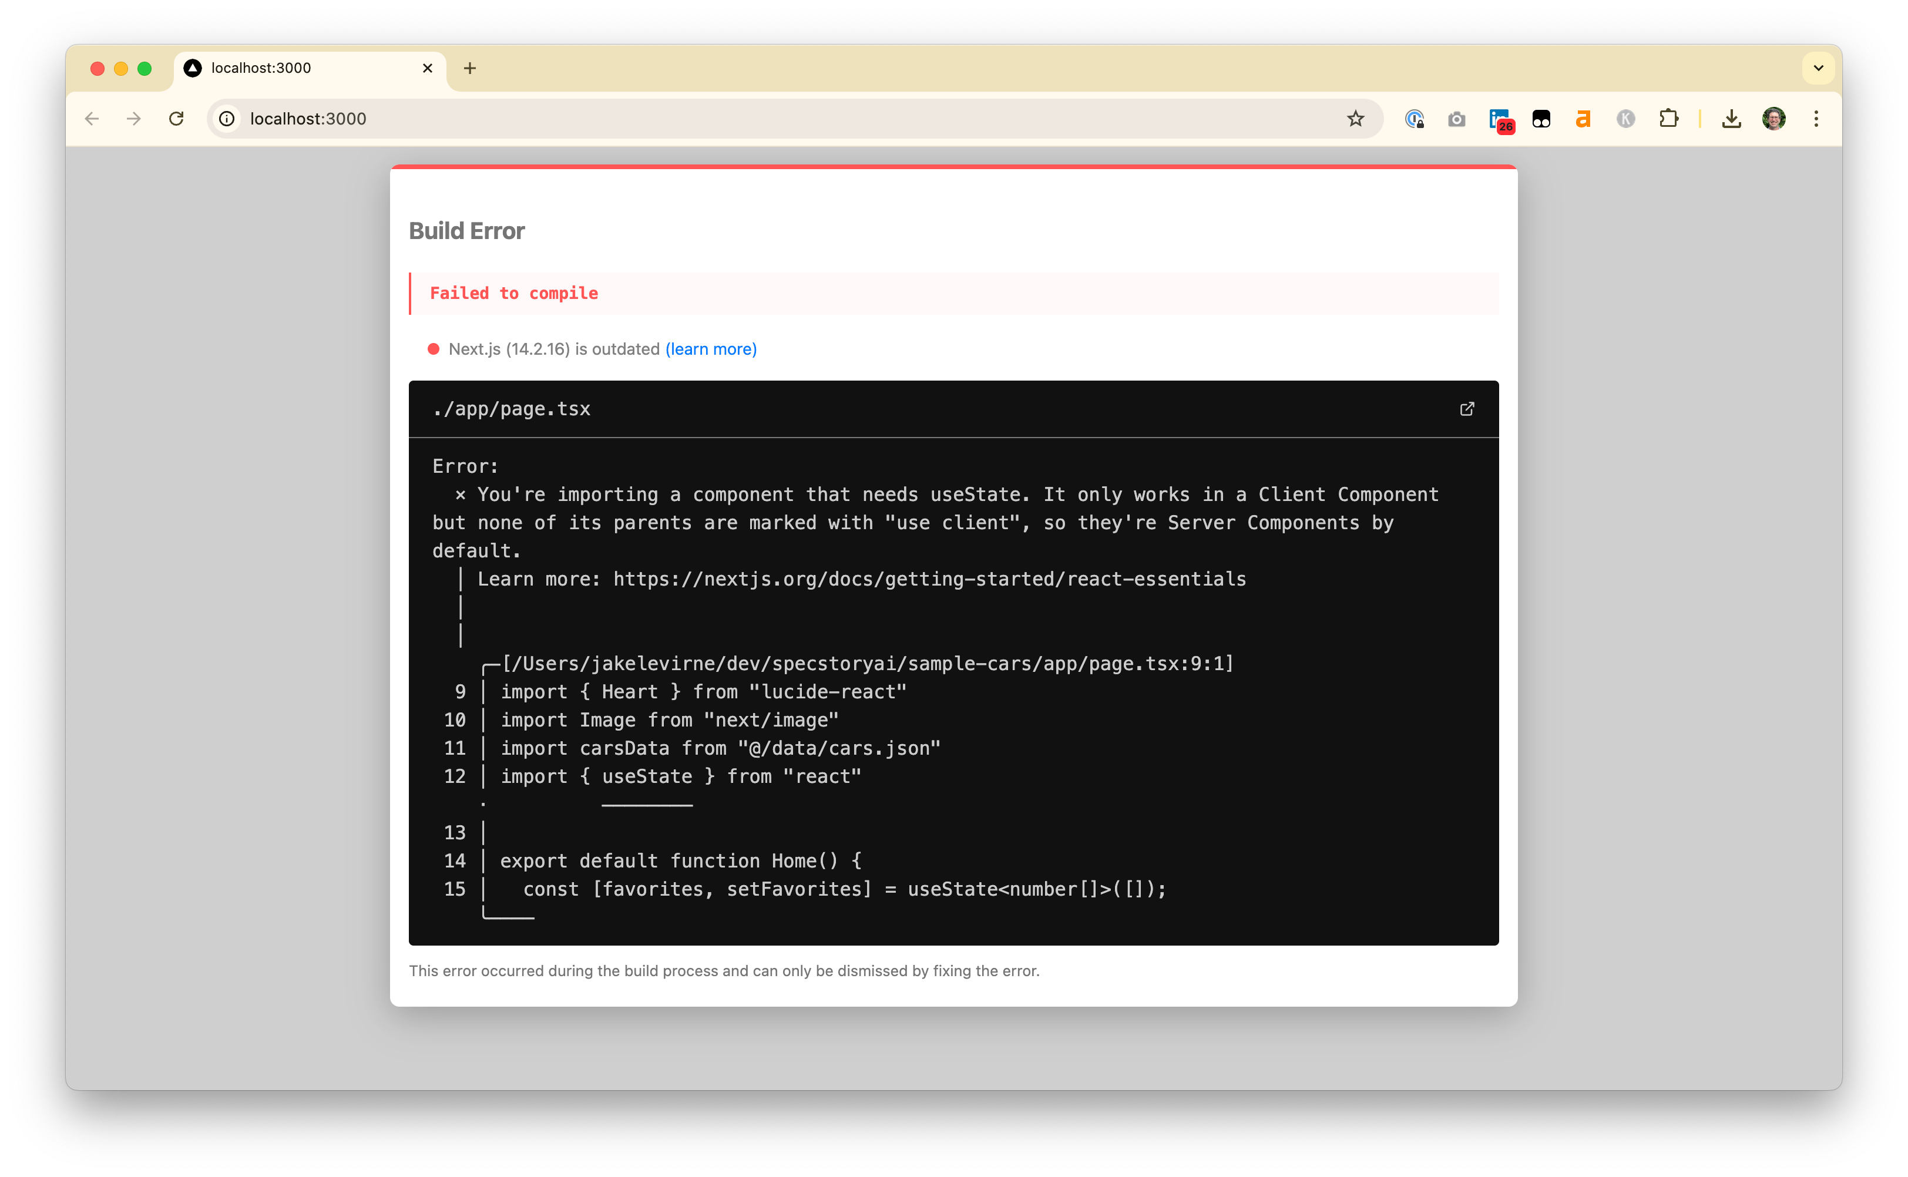Select the localhost:3000 tab
The height and width of the screenshot is (1177, 1908).
tap(310, 69)
